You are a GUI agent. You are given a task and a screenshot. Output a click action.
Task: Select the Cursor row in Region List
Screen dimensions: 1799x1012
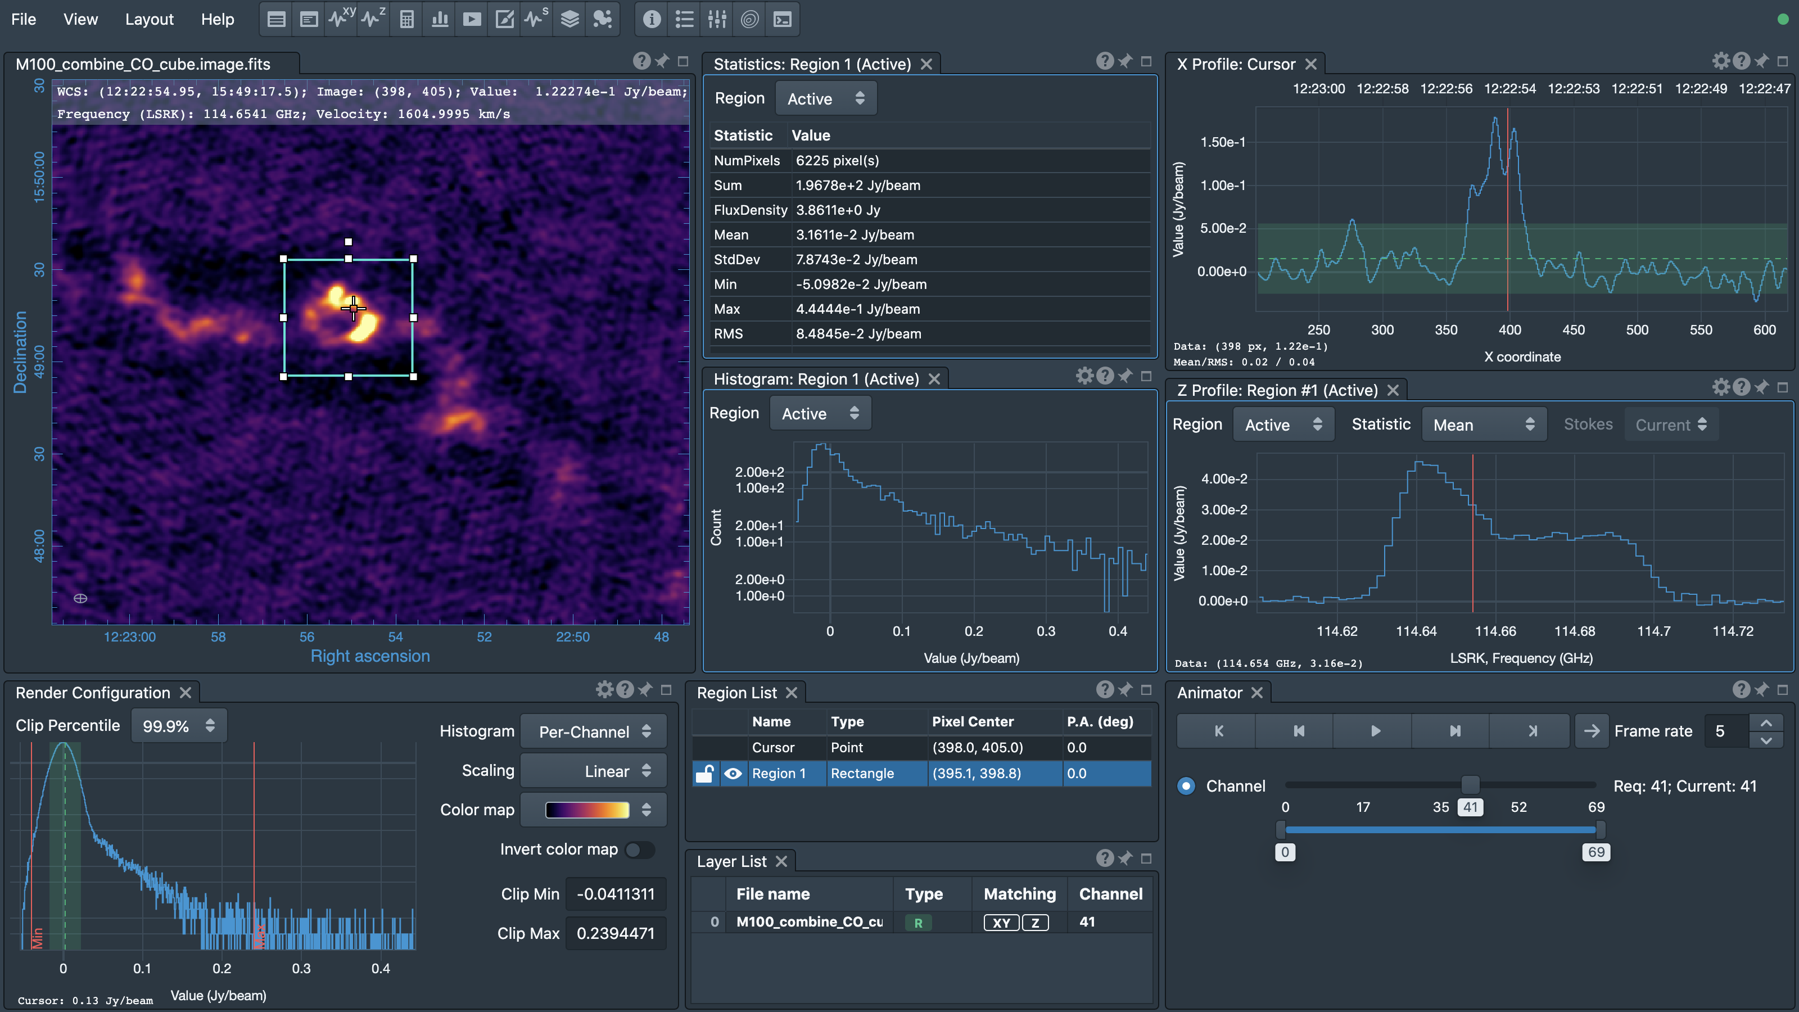pos(922,747)
